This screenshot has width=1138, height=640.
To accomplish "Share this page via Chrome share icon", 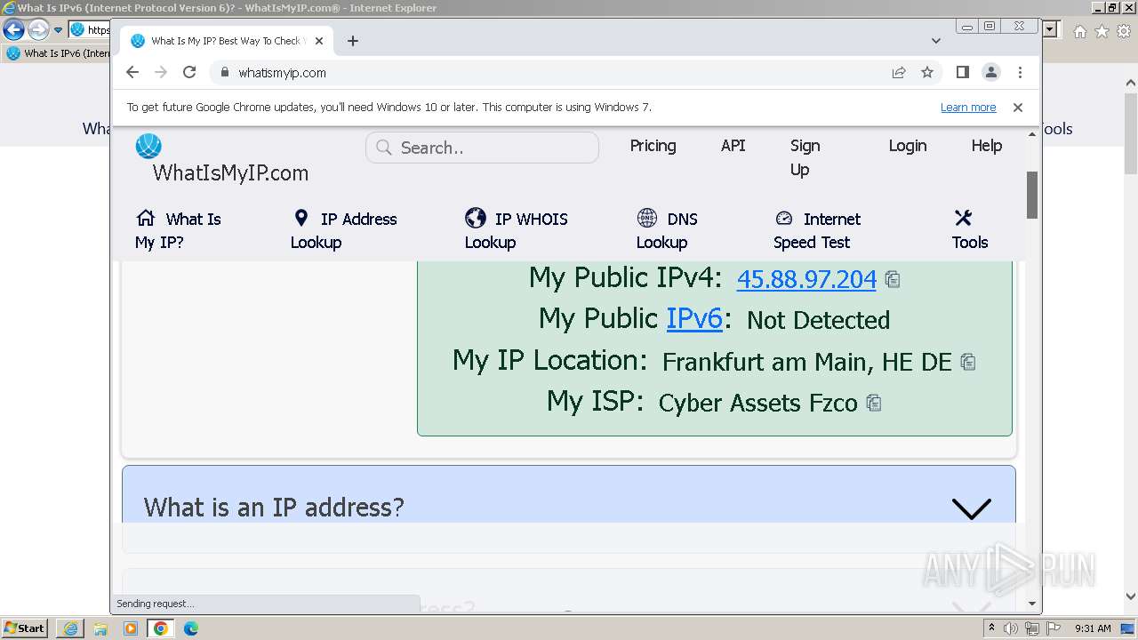I will (x=899, y=73).
